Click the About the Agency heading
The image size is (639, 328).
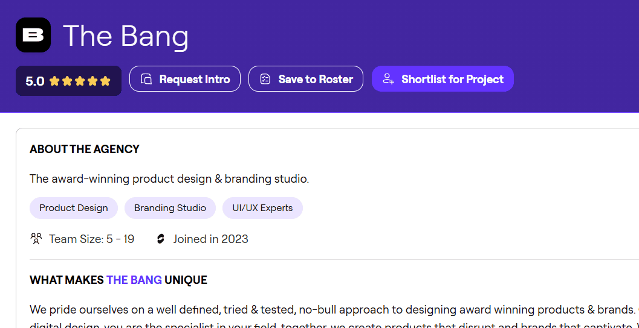pos(85,149)
